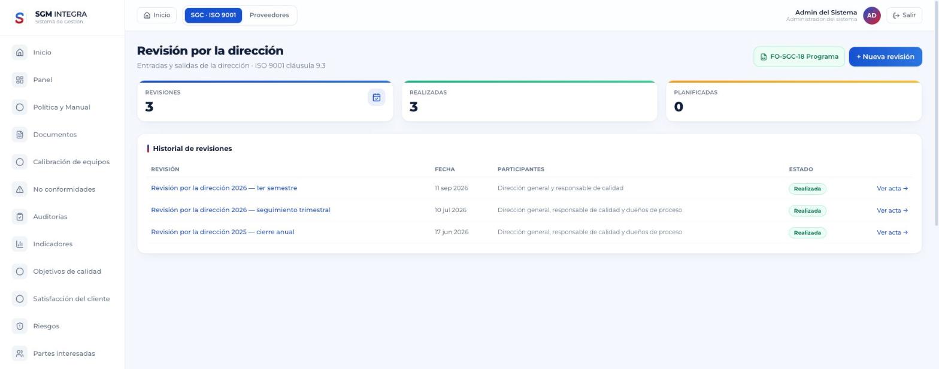Select the Panel dashboard icon in sidebar
The image size is (939, 369).
point(20,80)
